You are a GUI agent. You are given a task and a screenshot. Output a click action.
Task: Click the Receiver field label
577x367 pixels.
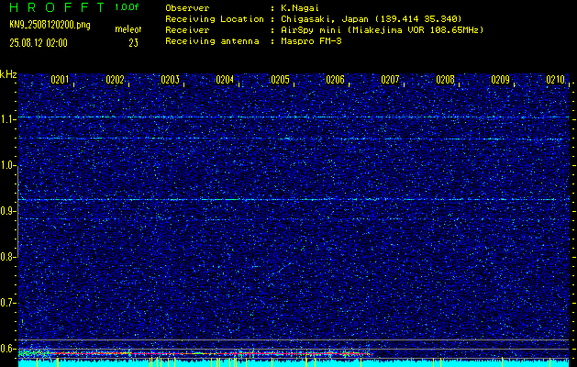(x=187, y=30)
